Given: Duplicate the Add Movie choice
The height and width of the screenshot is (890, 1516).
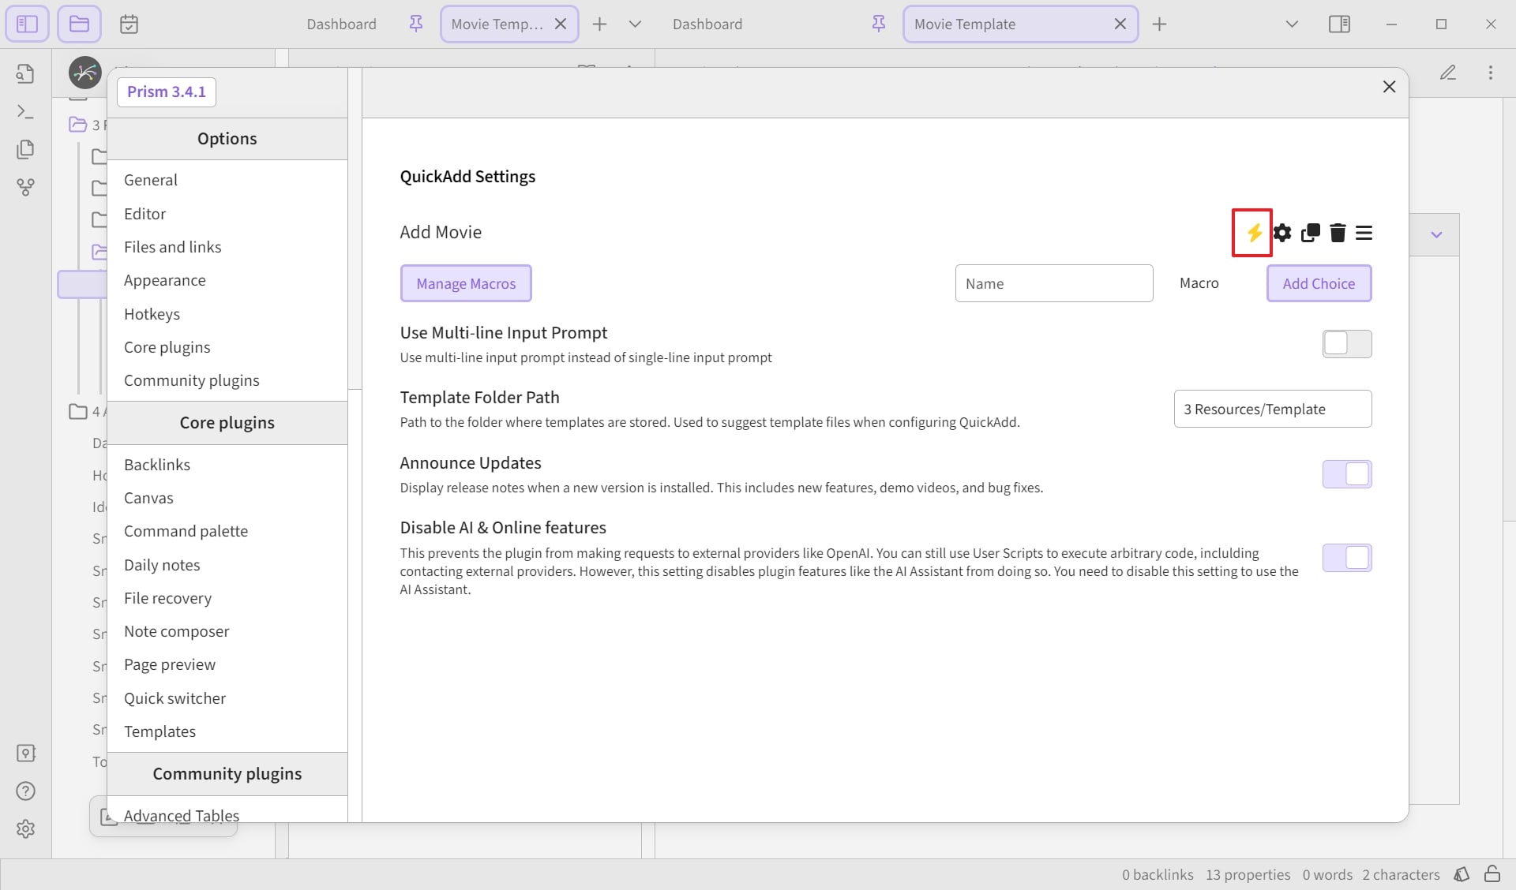Looking at the screenshot, I should (1310, 233).
